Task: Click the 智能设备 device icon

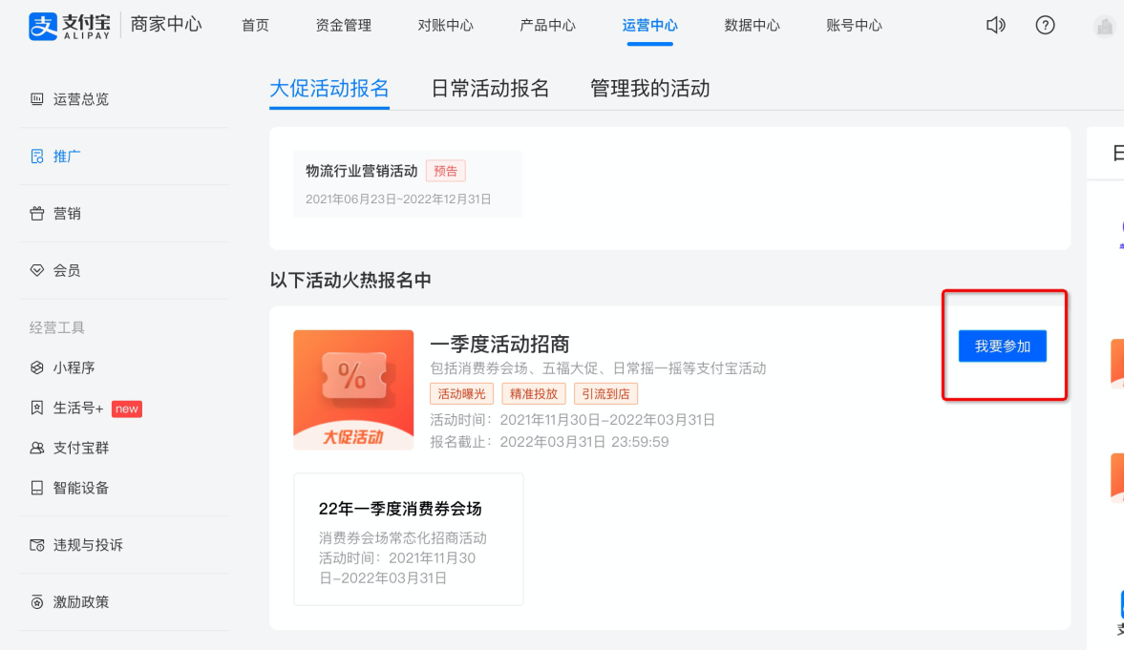Action: coord(36,488)
